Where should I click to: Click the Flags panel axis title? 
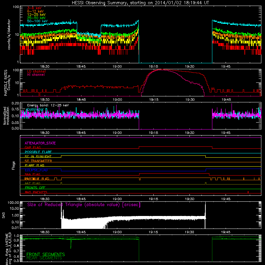tap(14, 165)
